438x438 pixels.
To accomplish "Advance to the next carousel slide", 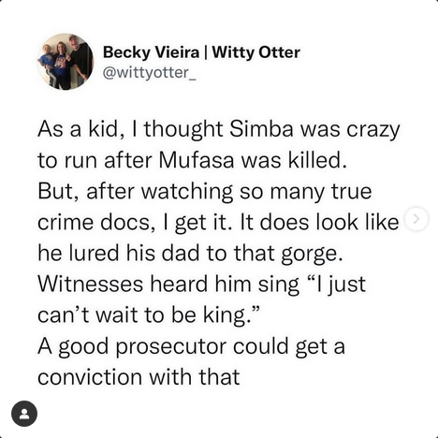I will [x=416, y=219].
